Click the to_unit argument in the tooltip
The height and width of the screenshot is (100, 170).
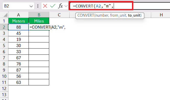point(134,15)
